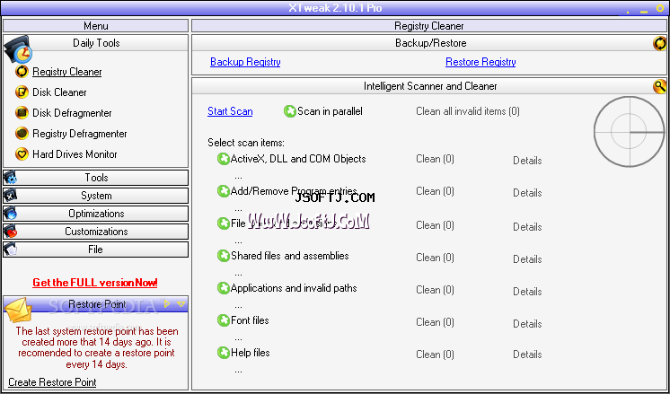Click the circular scan radar indicator
The image size is (670, 394).
(630, 131)
